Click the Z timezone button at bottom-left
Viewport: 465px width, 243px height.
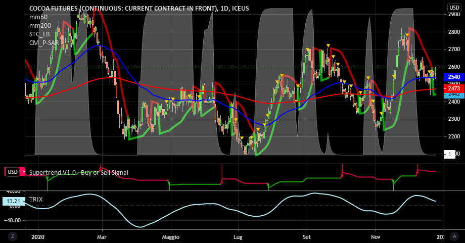click(x=12, y=236)
